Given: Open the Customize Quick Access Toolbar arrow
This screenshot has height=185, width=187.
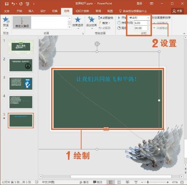Looking at the screenshot, I should (34, 4).
